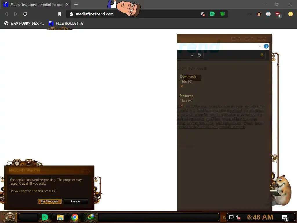Screen dimensions: 297x223
Task: Open the Downloads folder entry
Action: point(188,76)
